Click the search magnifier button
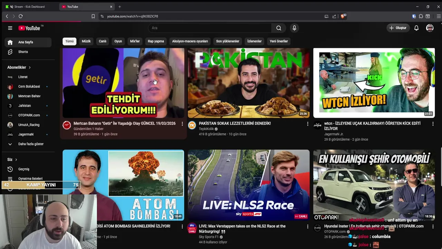The image size is (442, 249). 279,28
